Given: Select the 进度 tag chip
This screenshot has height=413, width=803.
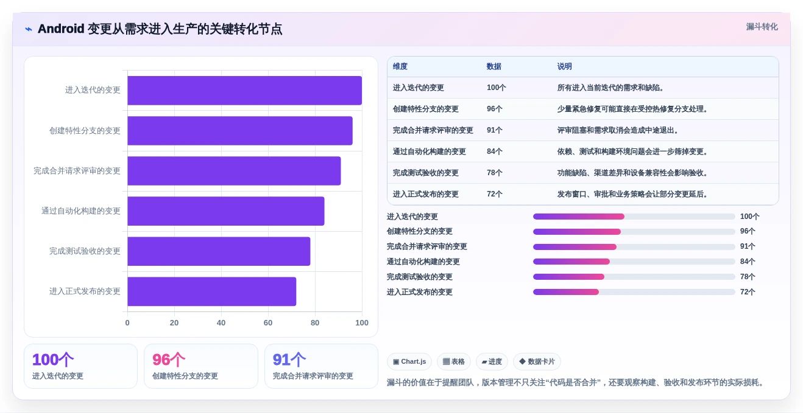Looking at the screenshot, I should (x=492, y=362).
